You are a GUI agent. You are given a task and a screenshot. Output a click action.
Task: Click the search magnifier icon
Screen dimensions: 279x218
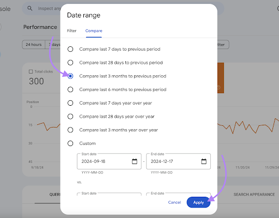30,8
